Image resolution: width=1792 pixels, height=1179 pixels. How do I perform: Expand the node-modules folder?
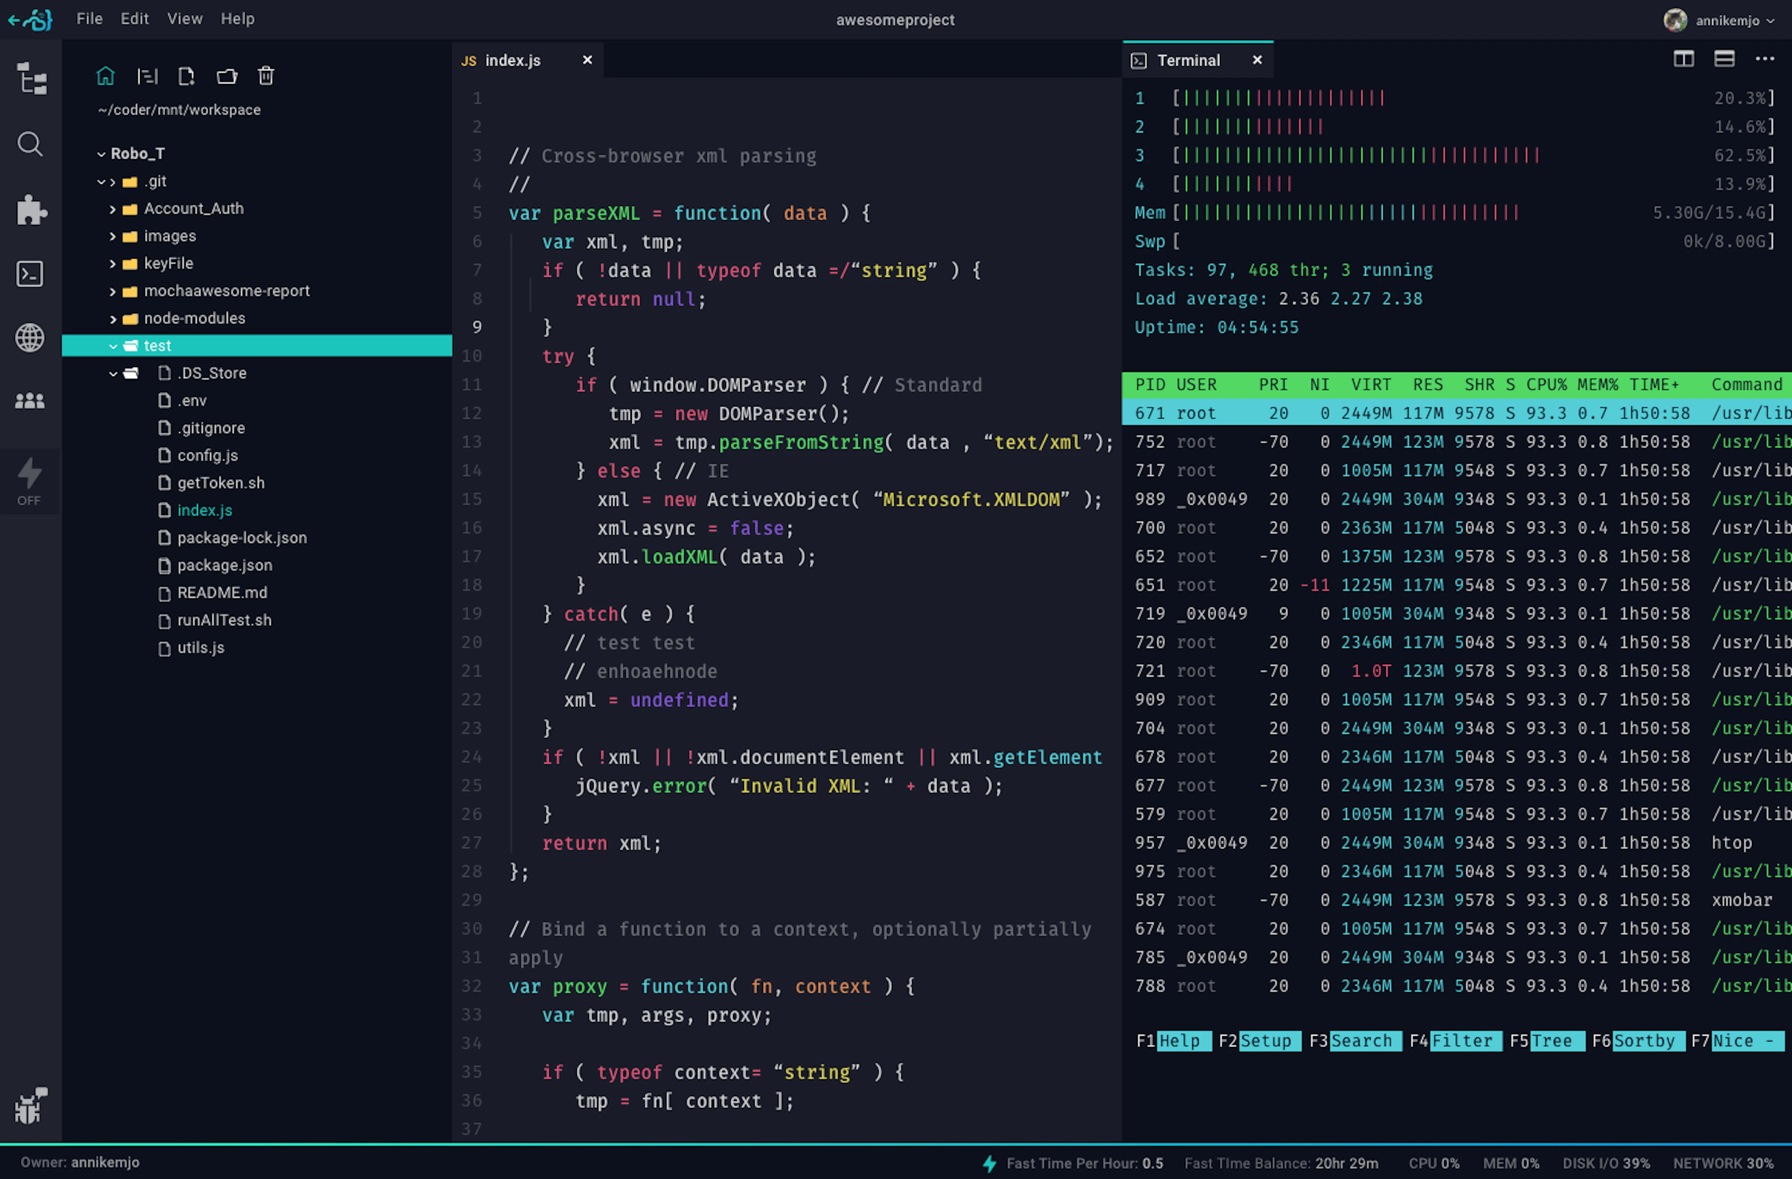(x=113, y=318)
